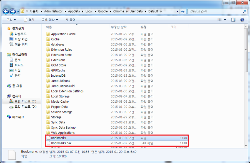
Task: Select 로컬 디스크 (D:) in sidebar
Action: pos(25,107)
